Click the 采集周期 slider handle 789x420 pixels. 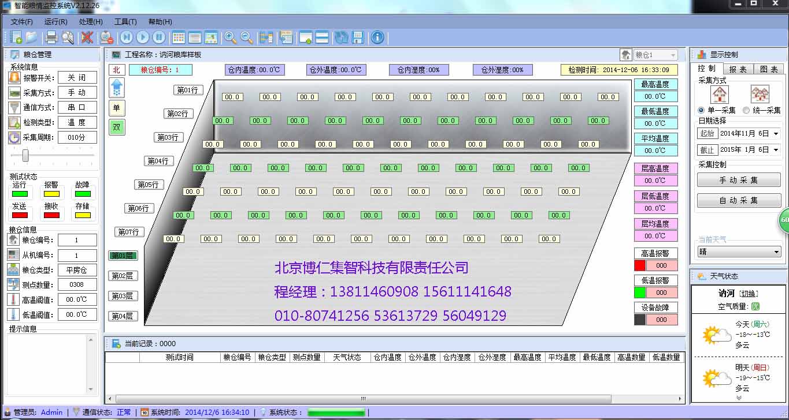[25, 155]
